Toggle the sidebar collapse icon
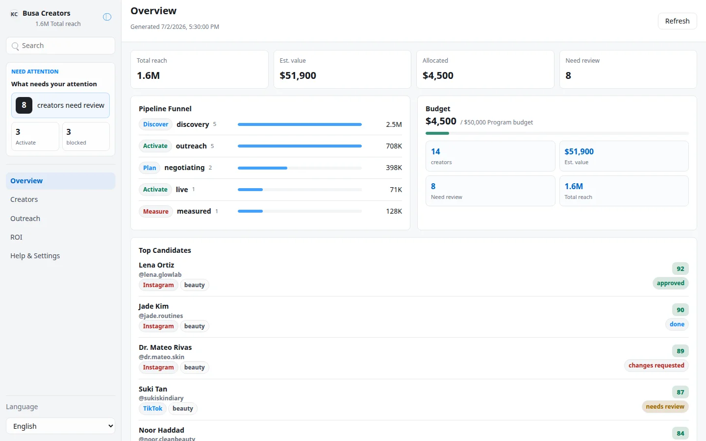The image size is (706, 441). (107, 17)
